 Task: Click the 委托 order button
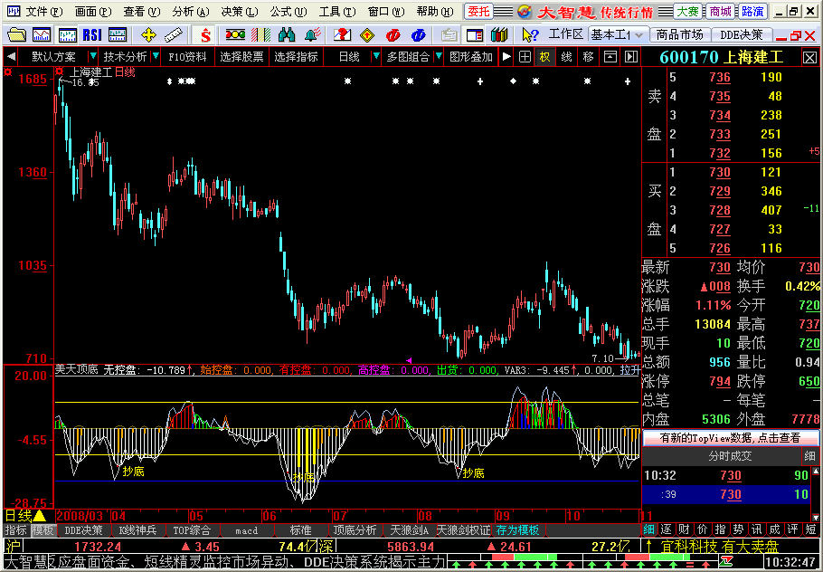point(478,11)
